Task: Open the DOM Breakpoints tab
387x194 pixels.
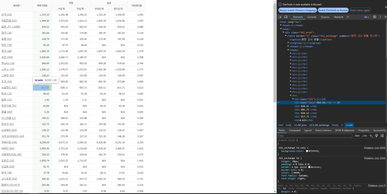Action: [345, 130]
